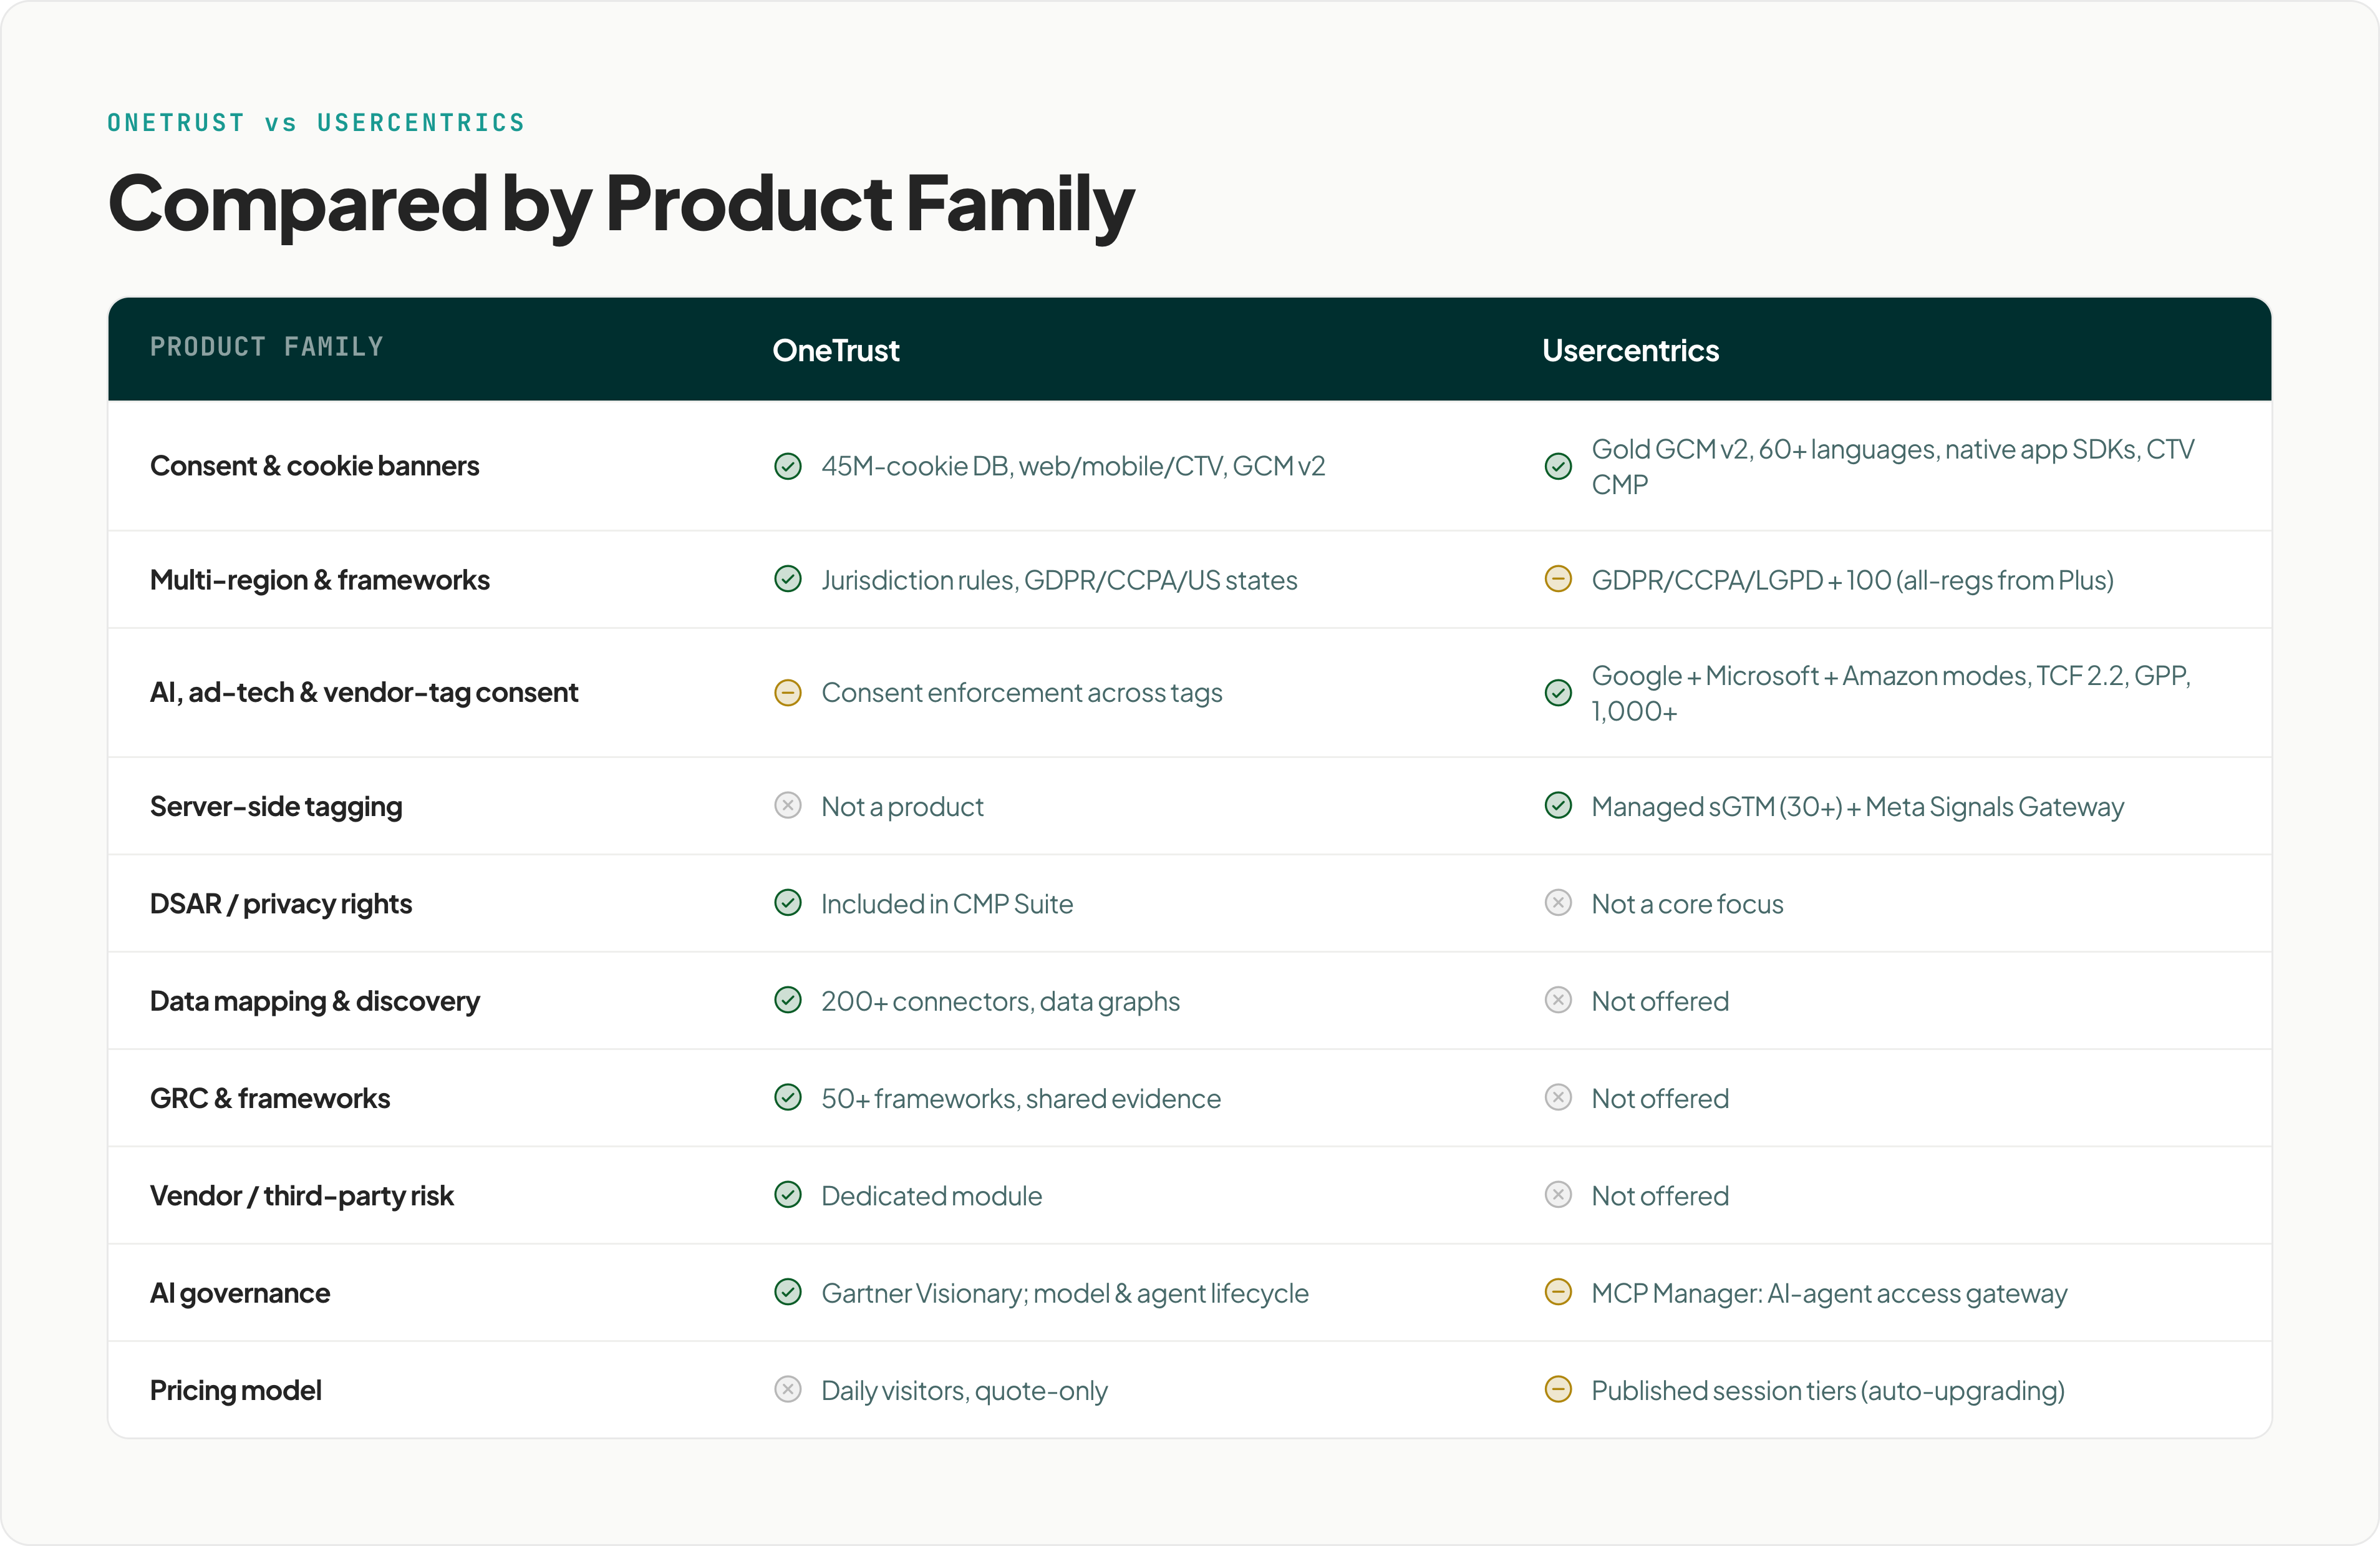Click the PRODUCT FAMILY column header
Viewport: 2380px width, 1546px height.
pyautogui.click(x=267, y=347)
